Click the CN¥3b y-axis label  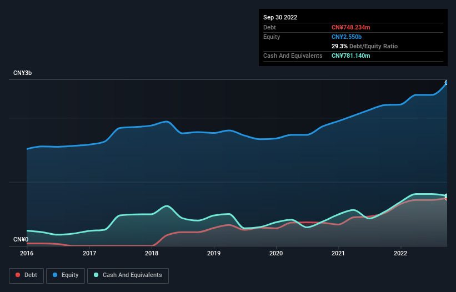click(23, 73)
